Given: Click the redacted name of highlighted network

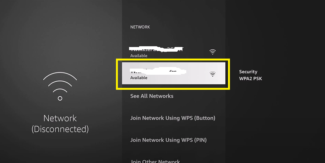Looking at the screenshot, I should 158,71.
